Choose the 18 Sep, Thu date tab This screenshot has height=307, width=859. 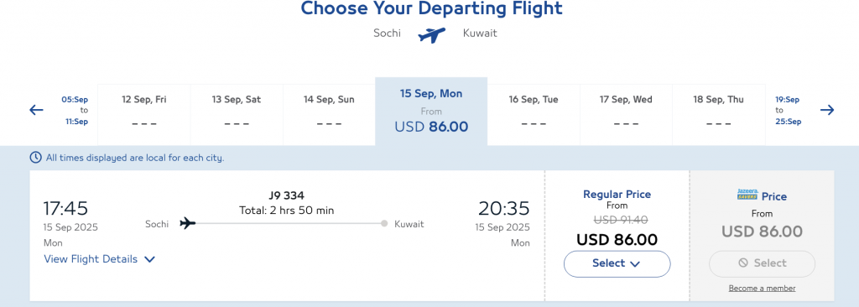pyautogui.click(x=718, y=115)
